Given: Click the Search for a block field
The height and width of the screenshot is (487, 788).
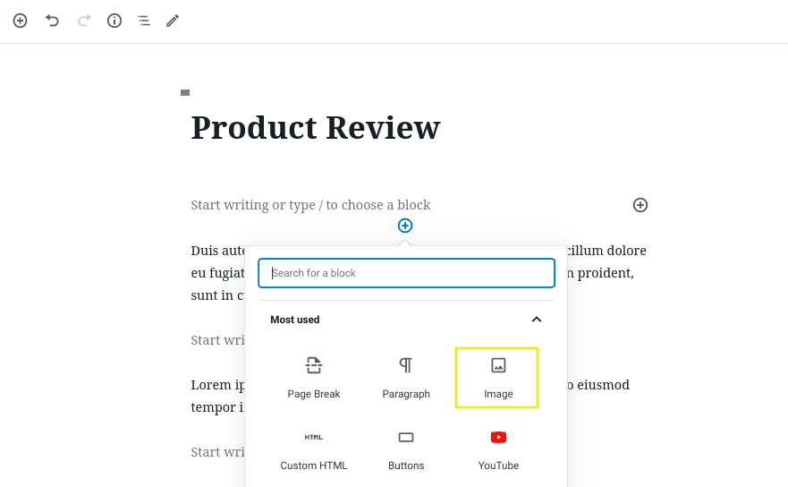Looking at the screenshot, I should [x=406, y=273].
